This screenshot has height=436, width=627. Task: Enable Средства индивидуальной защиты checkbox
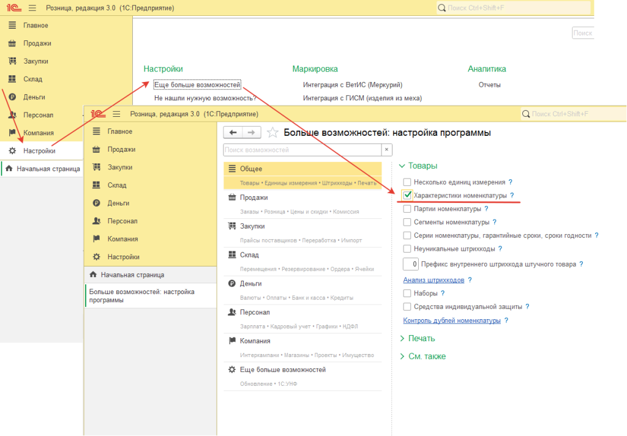tap(407, 306)
